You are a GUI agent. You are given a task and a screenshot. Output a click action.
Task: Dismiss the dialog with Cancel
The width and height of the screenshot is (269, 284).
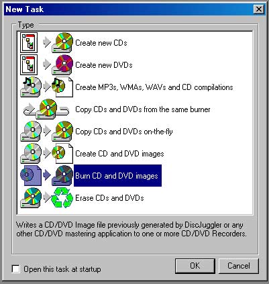click(239, 266)
